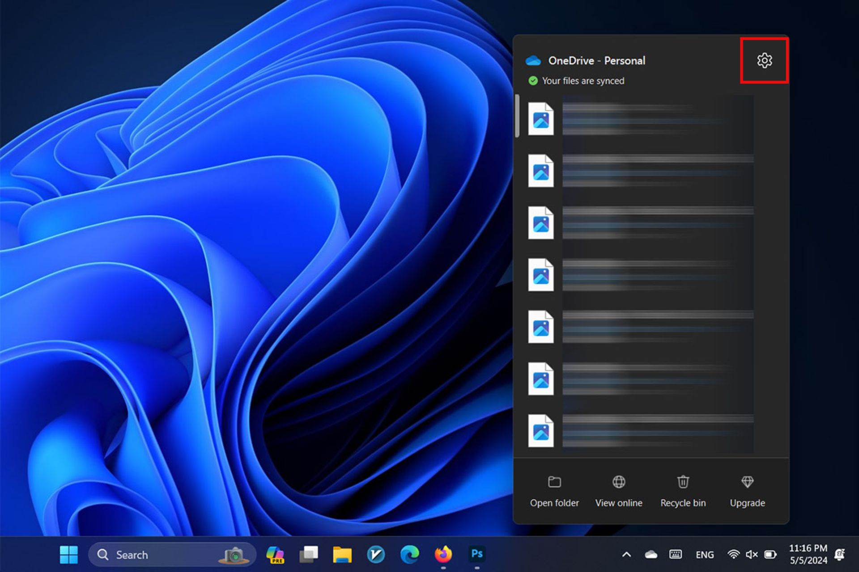Switch to Firefox on taskbar

pyautogui.click(x=443, y=555)
